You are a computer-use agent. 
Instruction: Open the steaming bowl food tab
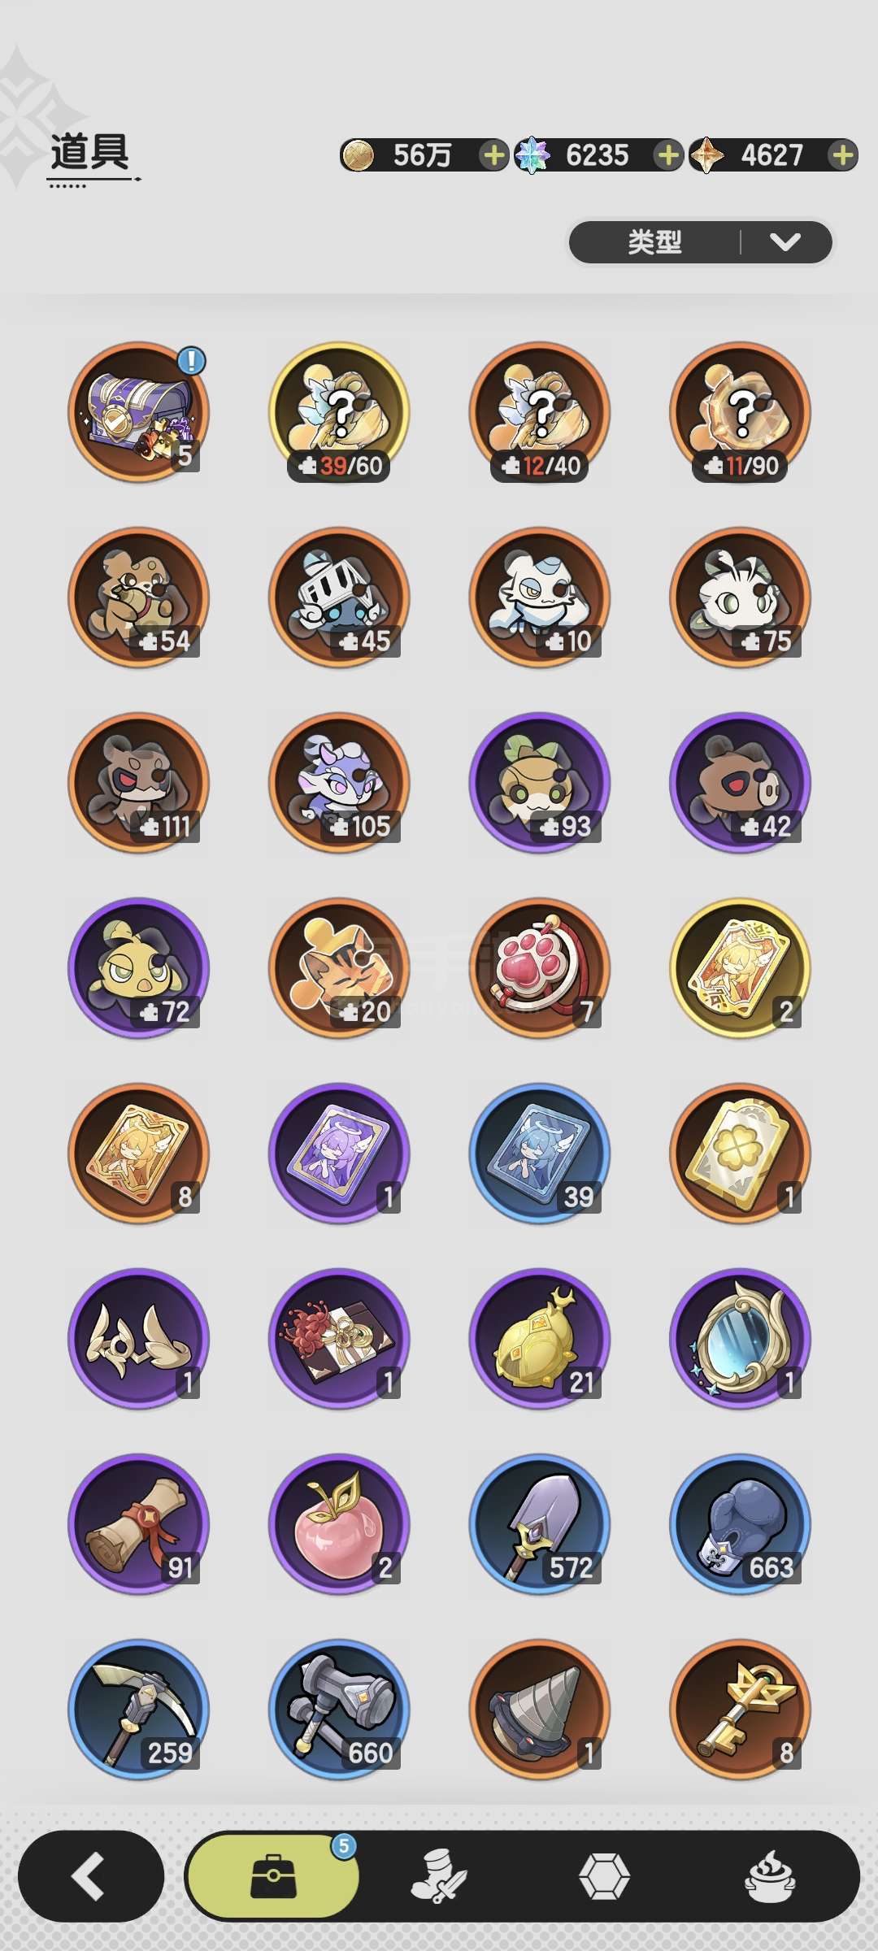[770, 1876]
